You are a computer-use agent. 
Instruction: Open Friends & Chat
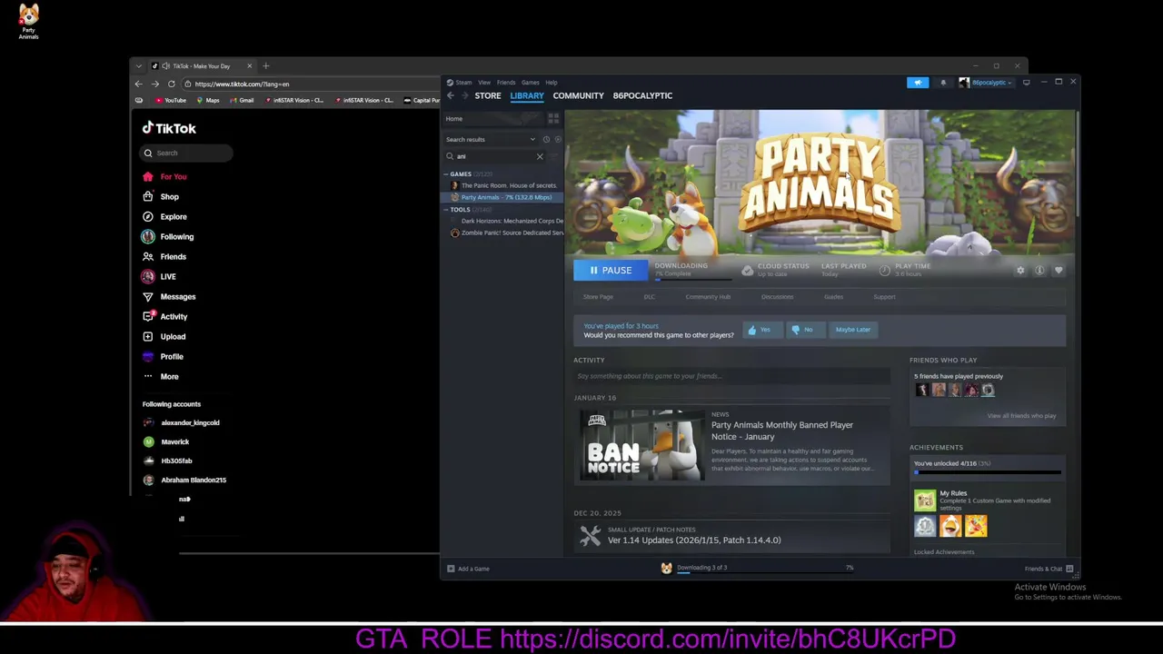pyautogui.click(x=1049, y=569)
